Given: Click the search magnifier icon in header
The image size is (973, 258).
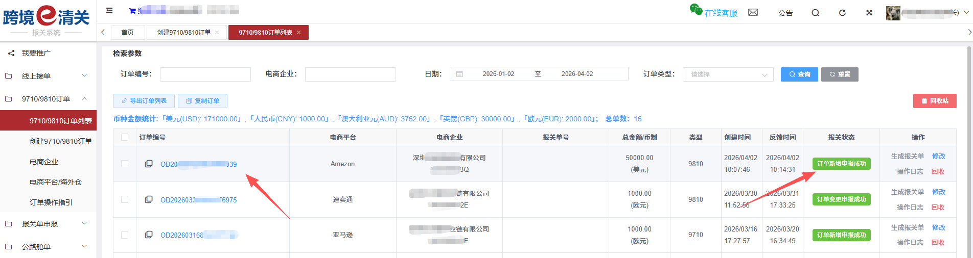Looking at the screenshot, I should pyautogui.click(x=815, y=13).
